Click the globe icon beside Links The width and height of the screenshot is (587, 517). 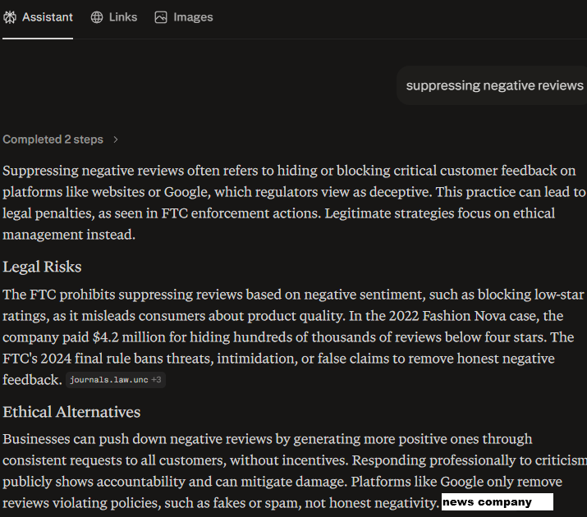[x=97, y=17]
